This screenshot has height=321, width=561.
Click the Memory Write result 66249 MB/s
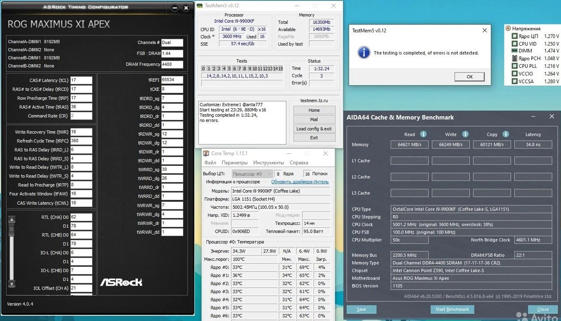tap(451, 145)
